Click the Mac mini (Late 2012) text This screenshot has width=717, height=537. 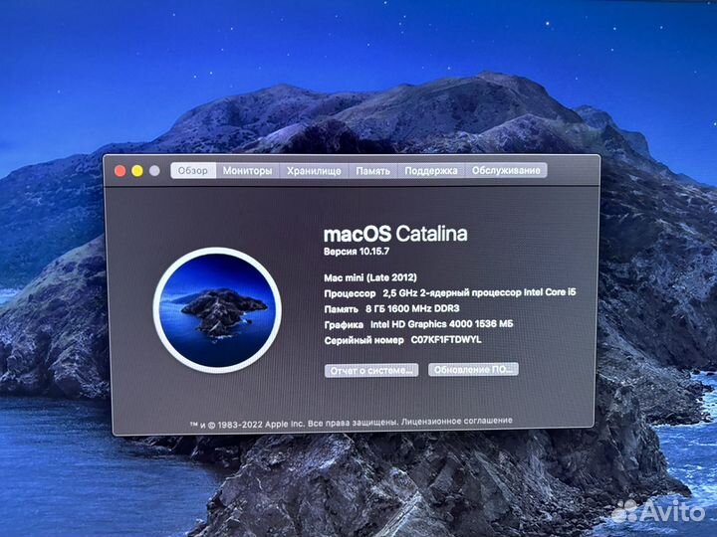click(369, 277)
